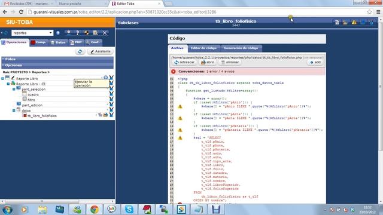
Task: Collapse the Reporte Libro tree node
Action: click(2, 78)
